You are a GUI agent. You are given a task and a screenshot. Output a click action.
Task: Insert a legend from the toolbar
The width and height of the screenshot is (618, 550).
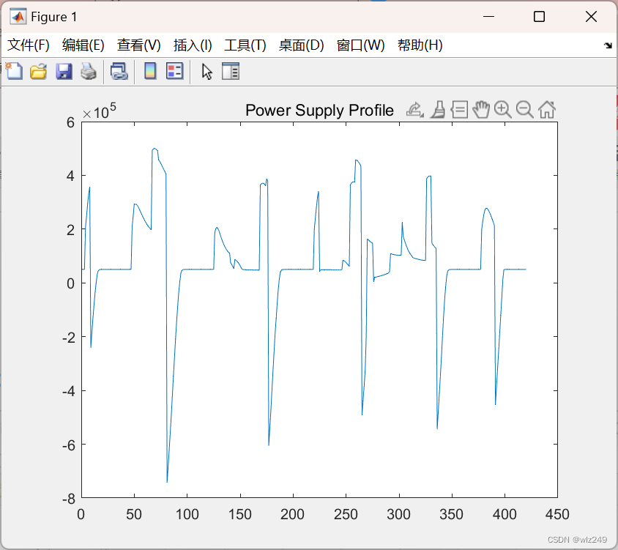[174, 71]
